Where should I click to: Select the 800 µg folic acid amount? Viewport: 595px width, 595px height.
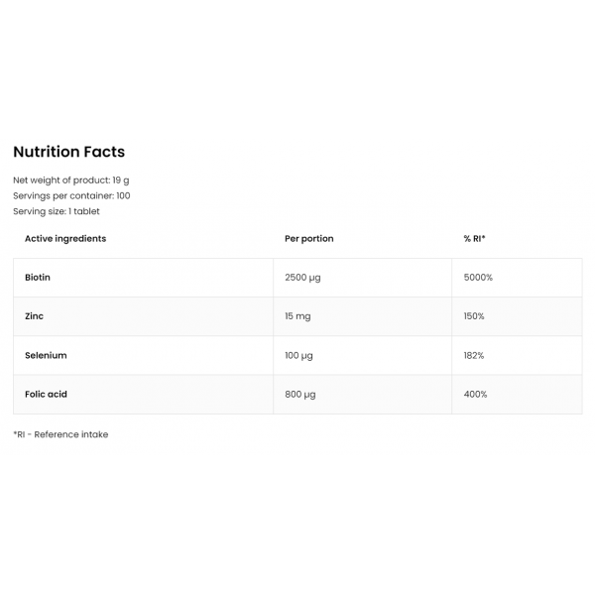pyautogui.click(x=300, y=395)
